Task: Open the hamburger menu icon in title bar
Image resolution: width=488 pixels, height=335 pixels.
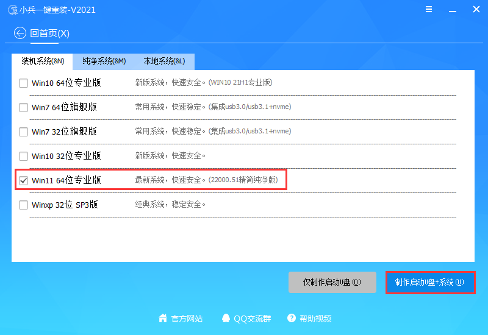Action: (429, 9)
